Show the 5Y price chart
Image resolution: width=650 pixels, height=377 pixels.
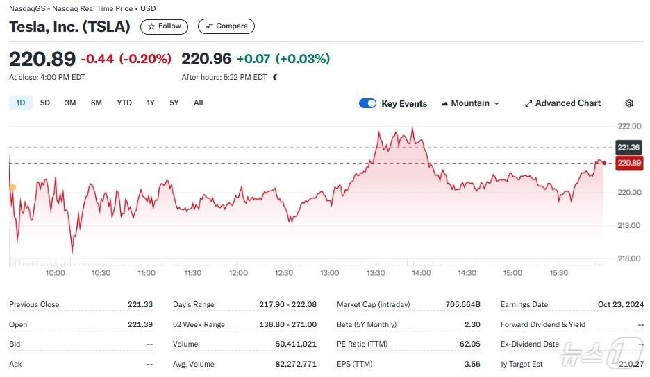point(174,103)
